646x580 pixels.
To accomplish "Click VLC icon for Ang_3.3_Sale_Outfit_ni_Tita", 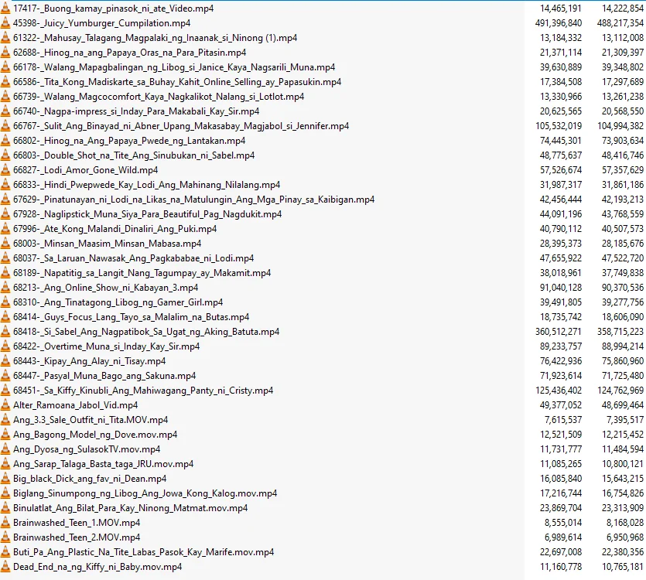I will click(5, 419).
